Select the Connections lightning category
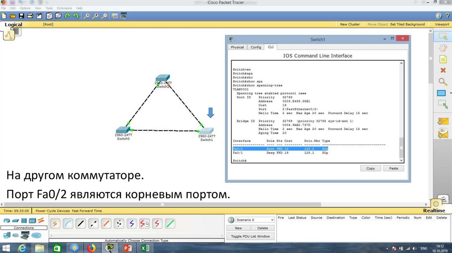Viewport: 452px width, 253px height. pos(41,220)
